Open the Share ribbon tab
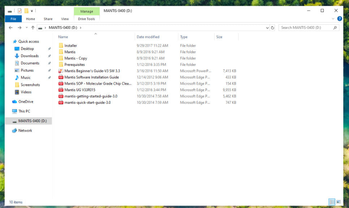Viewport: 349px width, 208px height. click(48, 19)
